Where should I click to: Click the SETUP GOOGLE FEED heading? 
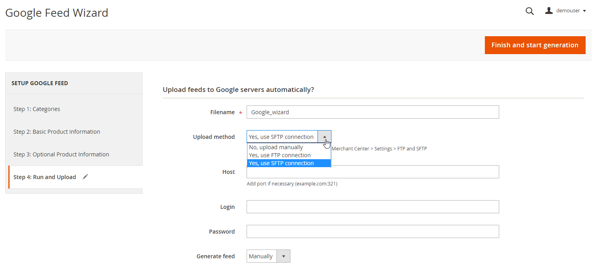pyautogui.click(x=40, y=83)
